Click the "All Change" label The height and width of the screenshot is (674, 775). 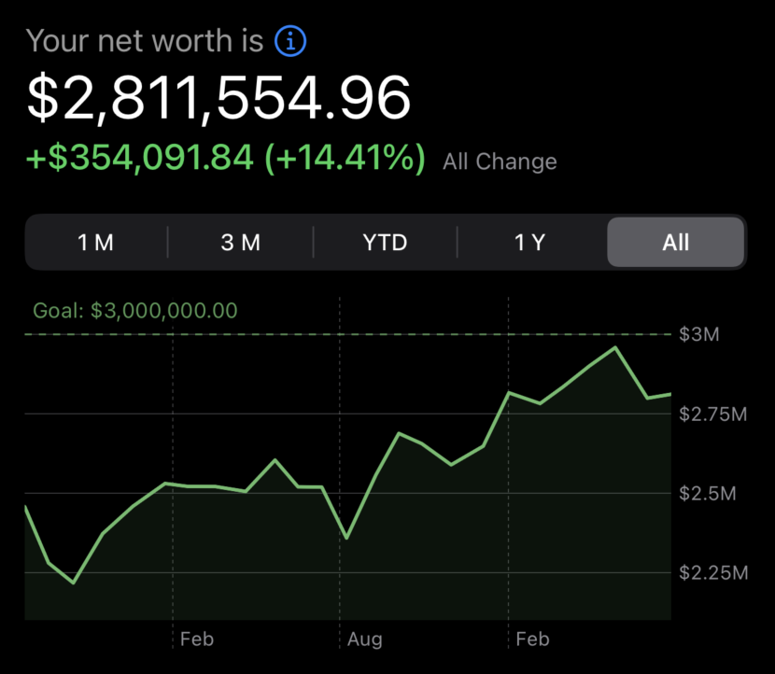click(500, 161)
